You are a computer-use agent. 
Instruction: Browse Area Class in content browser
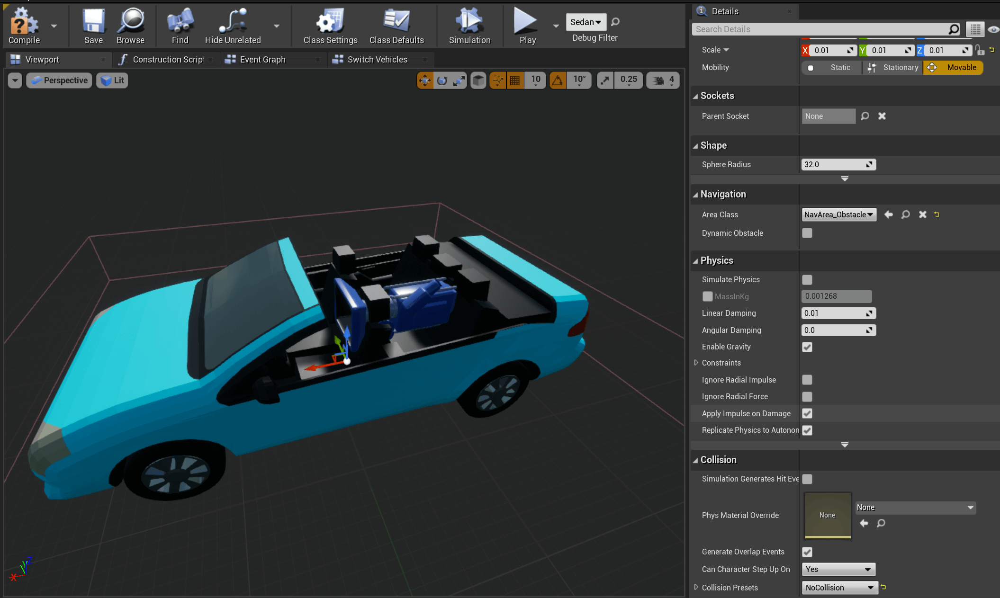(x=905, y=214)
